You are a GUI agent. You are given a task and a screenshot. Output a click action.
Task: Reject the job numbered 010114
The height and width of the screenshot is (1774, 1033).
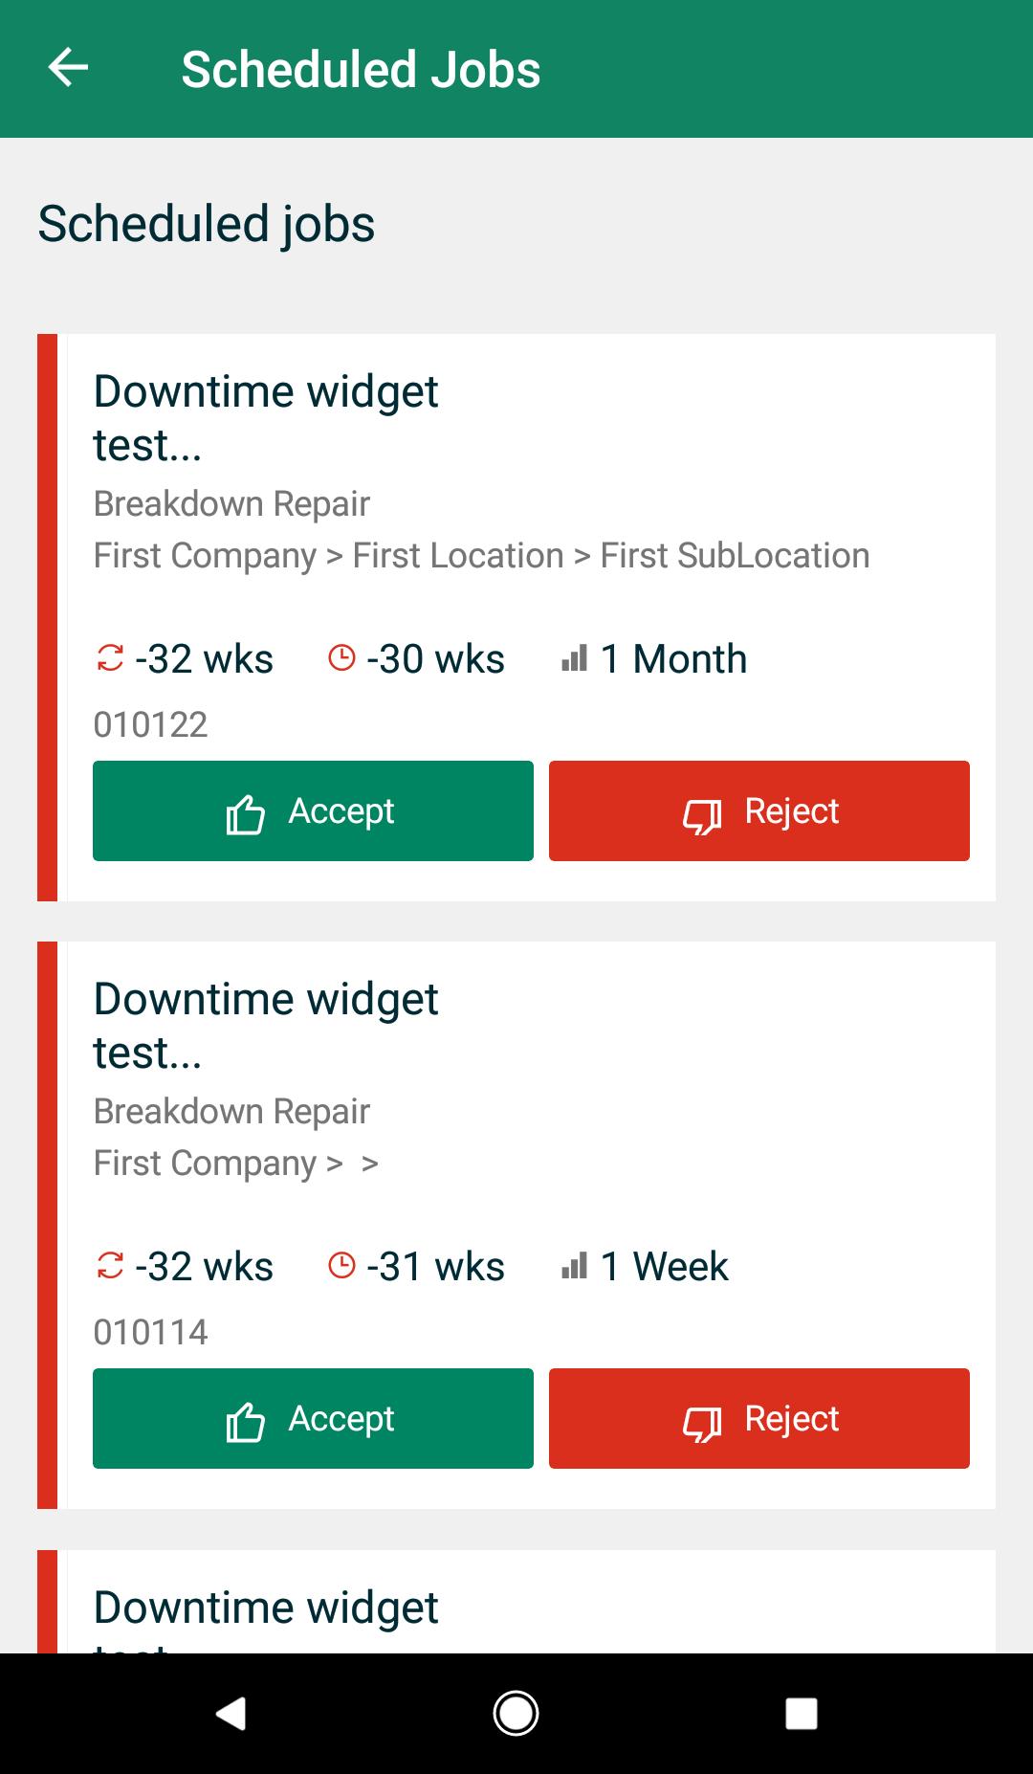[x=759, y=1418]
